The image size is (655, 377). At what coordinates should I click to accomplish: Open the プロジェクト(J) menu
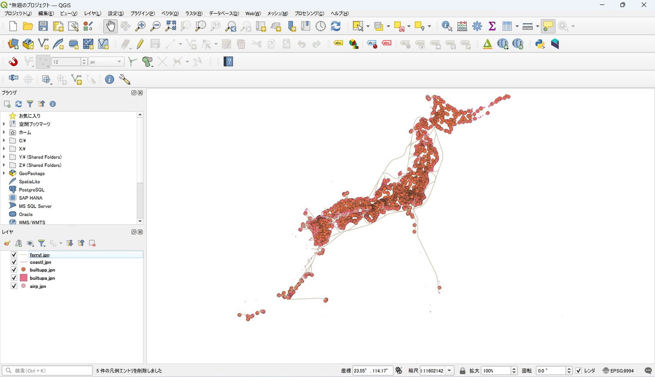click(x=18, y=14)
